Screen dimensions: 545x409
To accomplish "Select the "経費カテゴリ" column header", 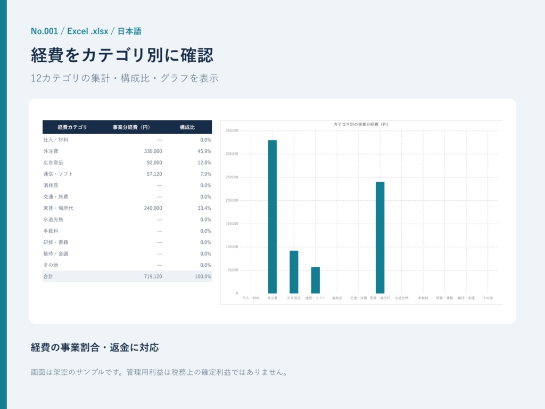I will click(72, 127).
